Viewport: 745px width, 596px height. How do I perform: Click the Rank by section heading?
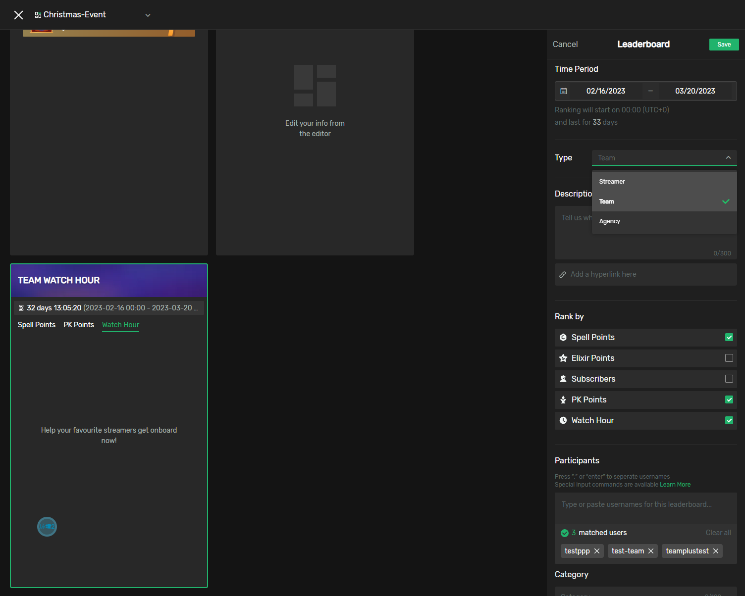click(569, 316)
